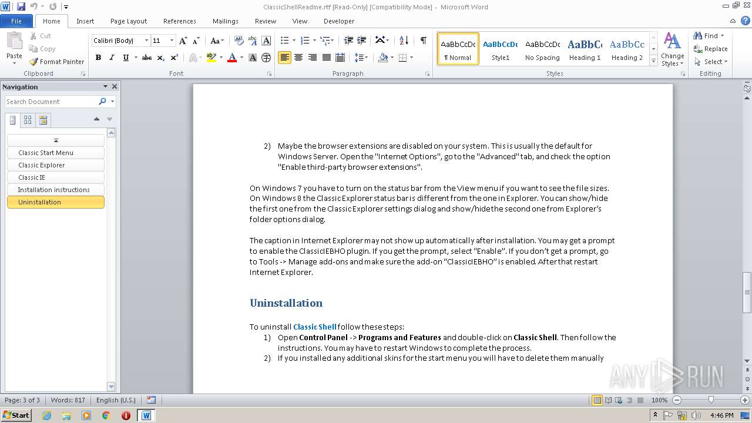Open the font size dropdown
Screen dimensions: 752x423
tap(172, 41)
